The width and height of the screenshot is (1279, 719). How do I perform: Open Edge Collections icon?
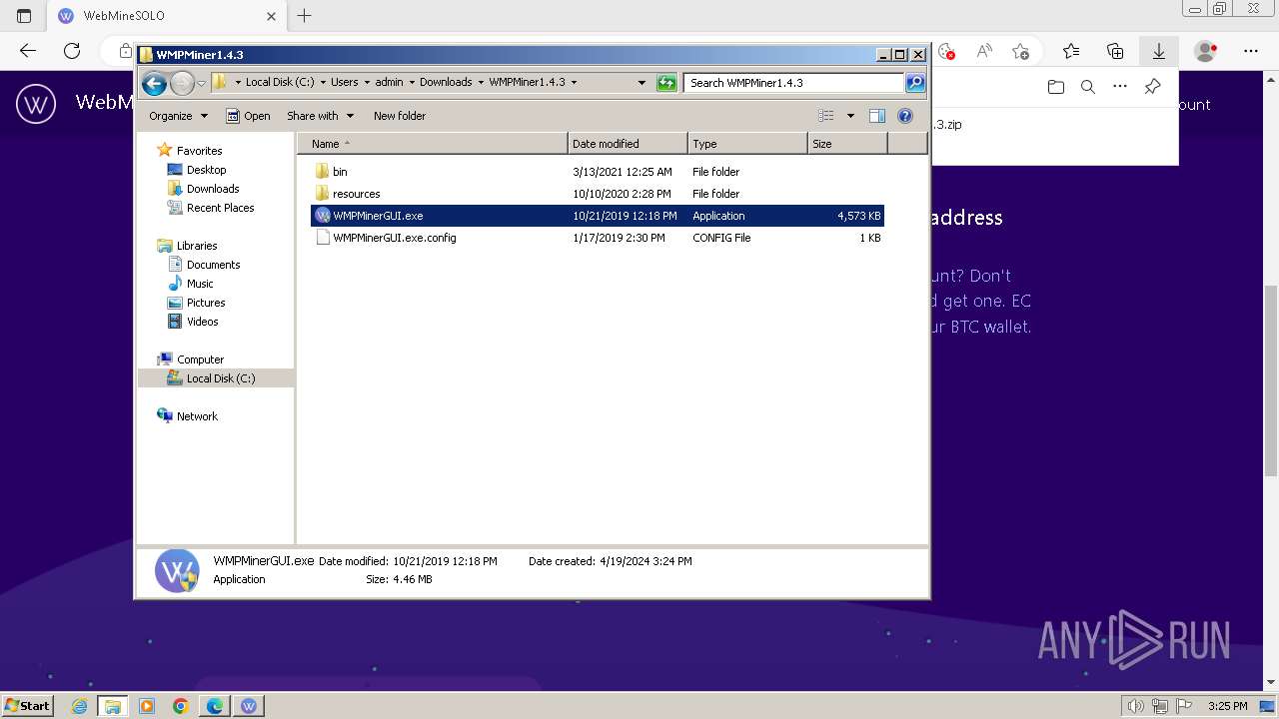pos(1115,51)
